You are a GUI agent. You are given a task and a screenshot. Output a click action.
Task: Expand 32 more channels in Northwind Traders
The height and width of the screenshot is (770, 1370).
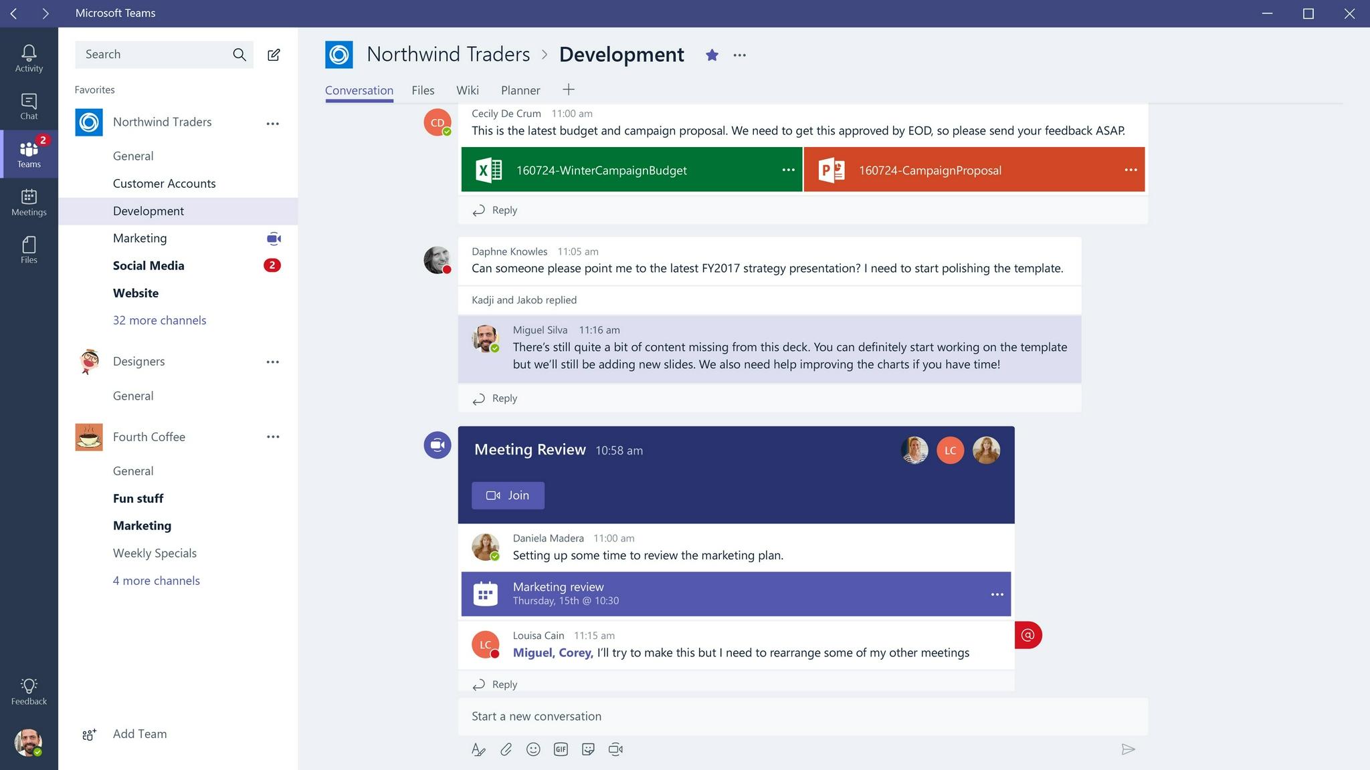159,319
